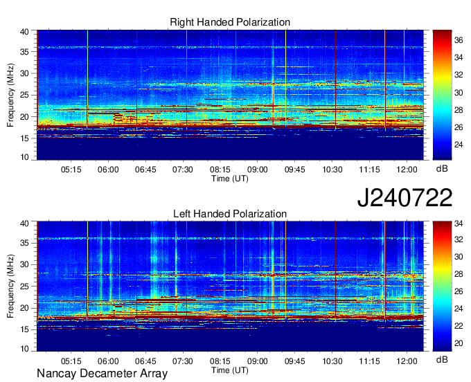Viewport: 471px width, 382px height.
Task: Click the 08:15 tick on the Right Handed time axis
Action: (x=220, y=170)
